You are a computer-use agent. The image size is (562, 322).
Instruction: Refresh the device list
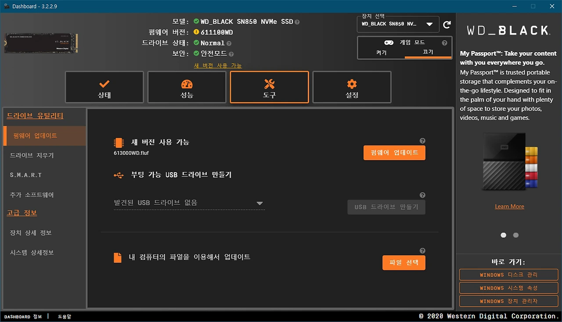447,25
